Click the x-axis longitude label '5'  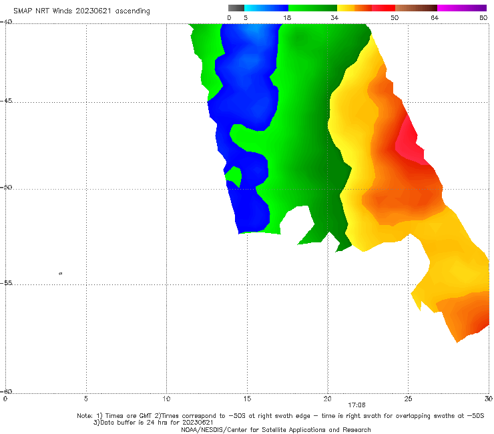pyautogui.click(x=85, y=399)
